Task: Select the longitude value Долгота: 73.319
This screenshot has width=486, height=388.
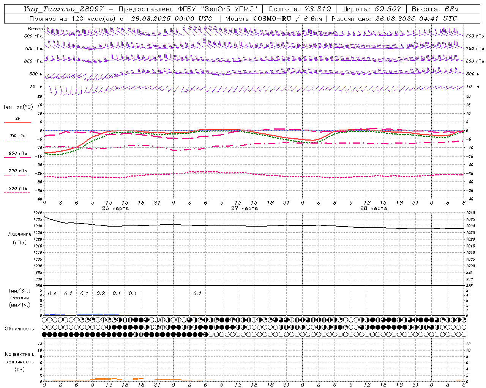Action: (300, 9)
